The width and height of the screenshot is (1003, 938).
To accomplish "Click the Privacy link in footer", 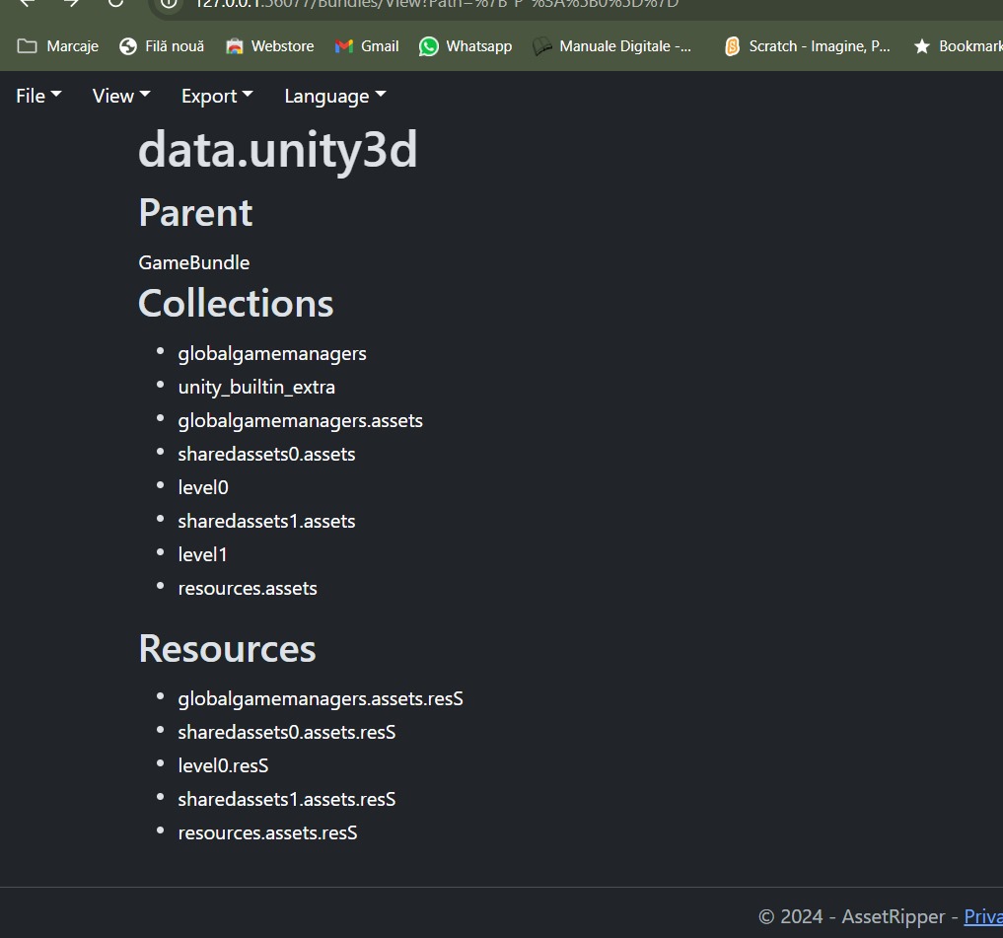I will tap(983, 916).
